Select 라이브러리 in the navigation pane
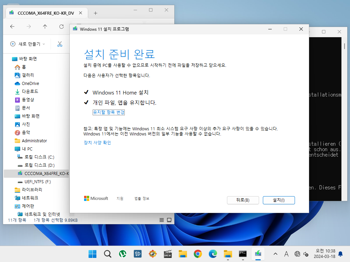 [x=28, y=190]
